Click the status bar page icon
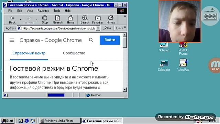This screenshot has width=220, height=124. pos(5,95)
